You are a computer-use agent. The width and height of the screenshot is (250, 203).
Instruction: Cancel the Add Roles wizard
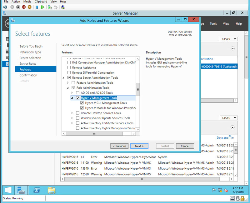[185, 146]
